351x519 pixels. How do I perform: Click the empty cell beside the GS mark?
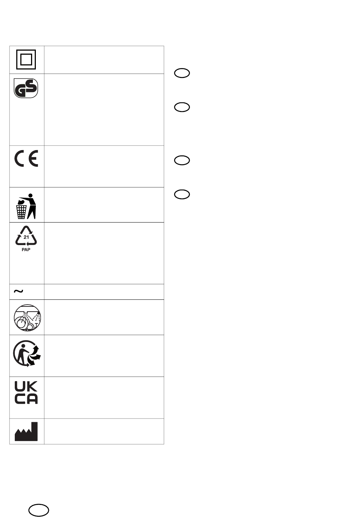point(104,109)
